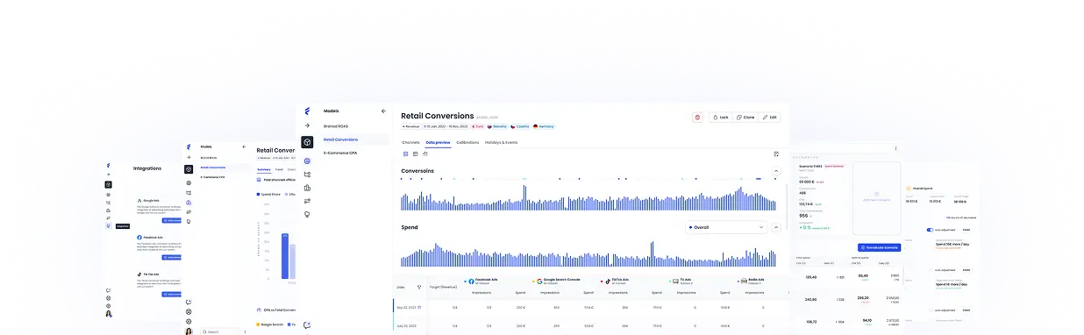Click the lightbulb icon in sidebar
The width and height of the screenshot is (1084, 335).
coord(307,214)
